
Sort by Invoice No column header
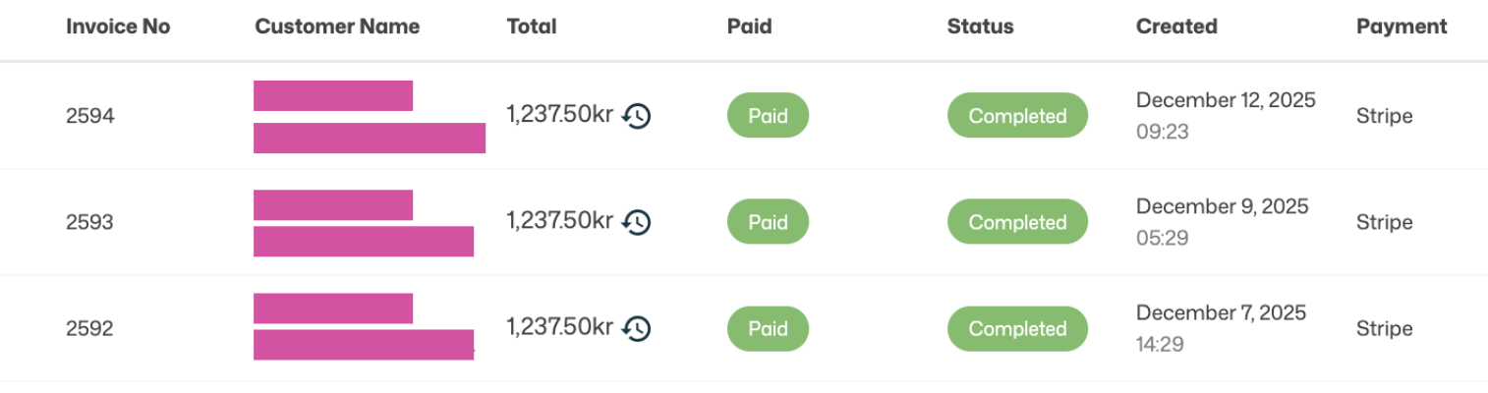(x=118, y=27)
